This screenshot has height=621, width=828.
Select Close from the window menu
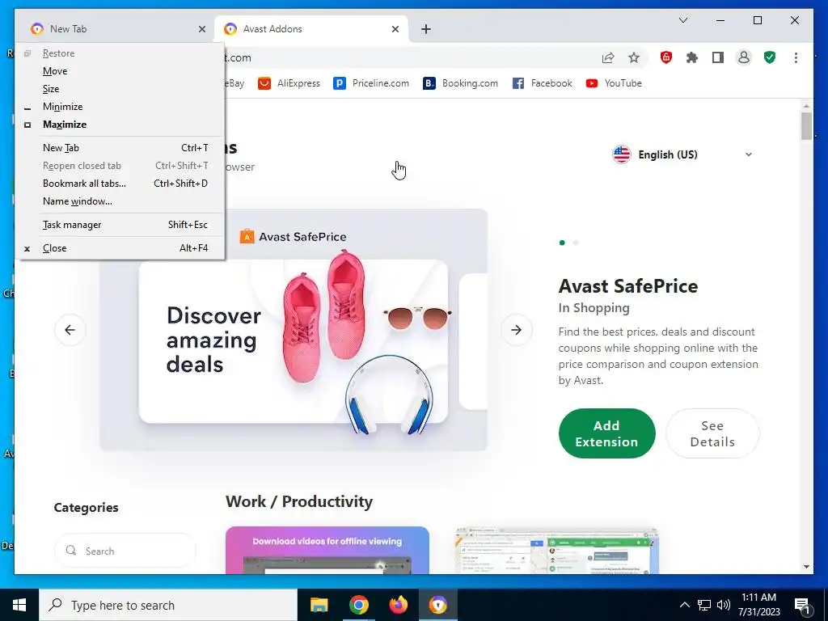(120, 248)
